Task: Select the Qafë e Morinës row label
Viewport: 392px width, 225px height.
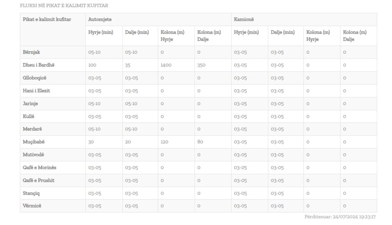Action: coord(39,167)
